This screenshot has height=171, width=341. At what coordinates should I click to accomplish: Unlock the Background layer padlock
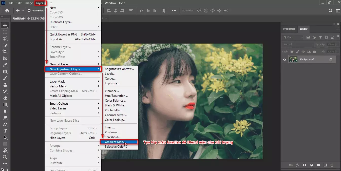coord(331,59)
